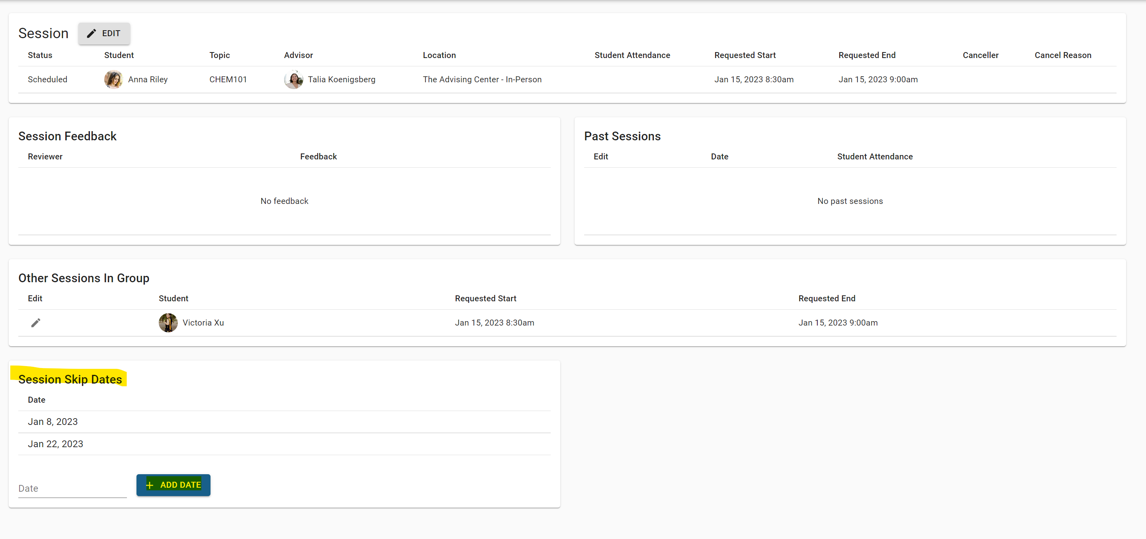Click the Location column header
This screenshot has width=1146, height=539.
point(439,55)
